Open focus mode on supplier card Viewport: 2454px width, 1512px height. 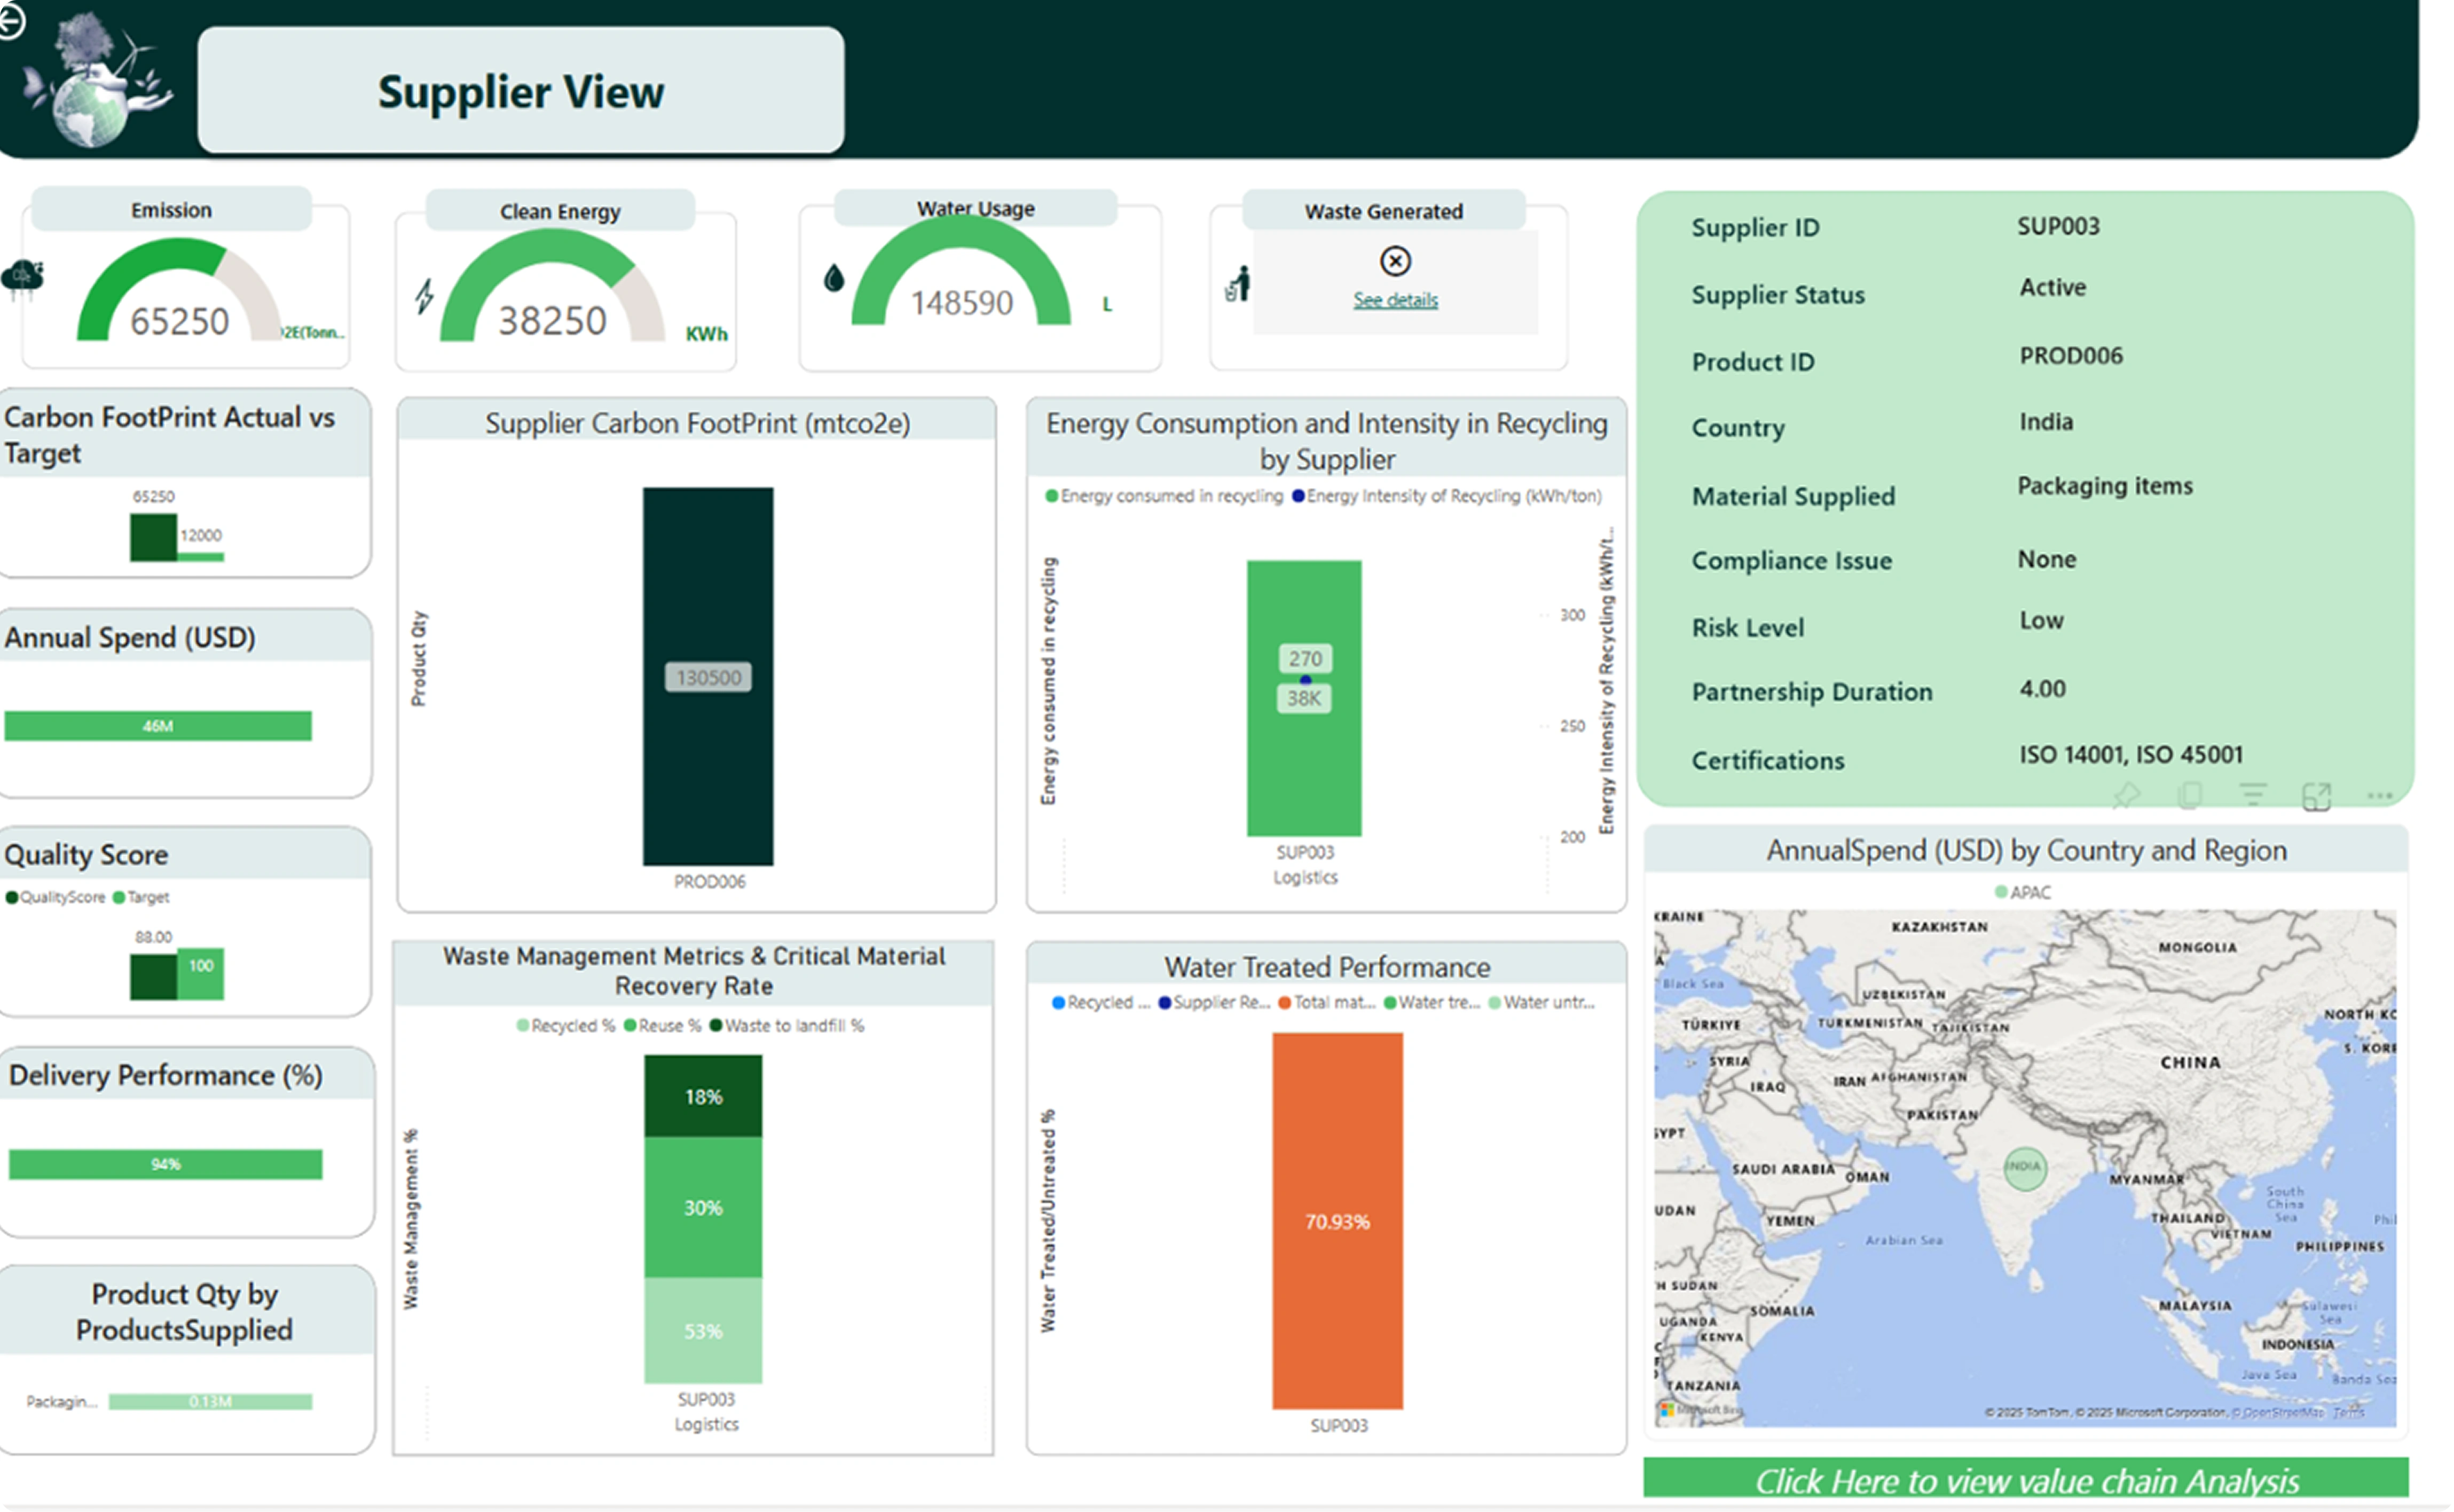click(2316, 796)
